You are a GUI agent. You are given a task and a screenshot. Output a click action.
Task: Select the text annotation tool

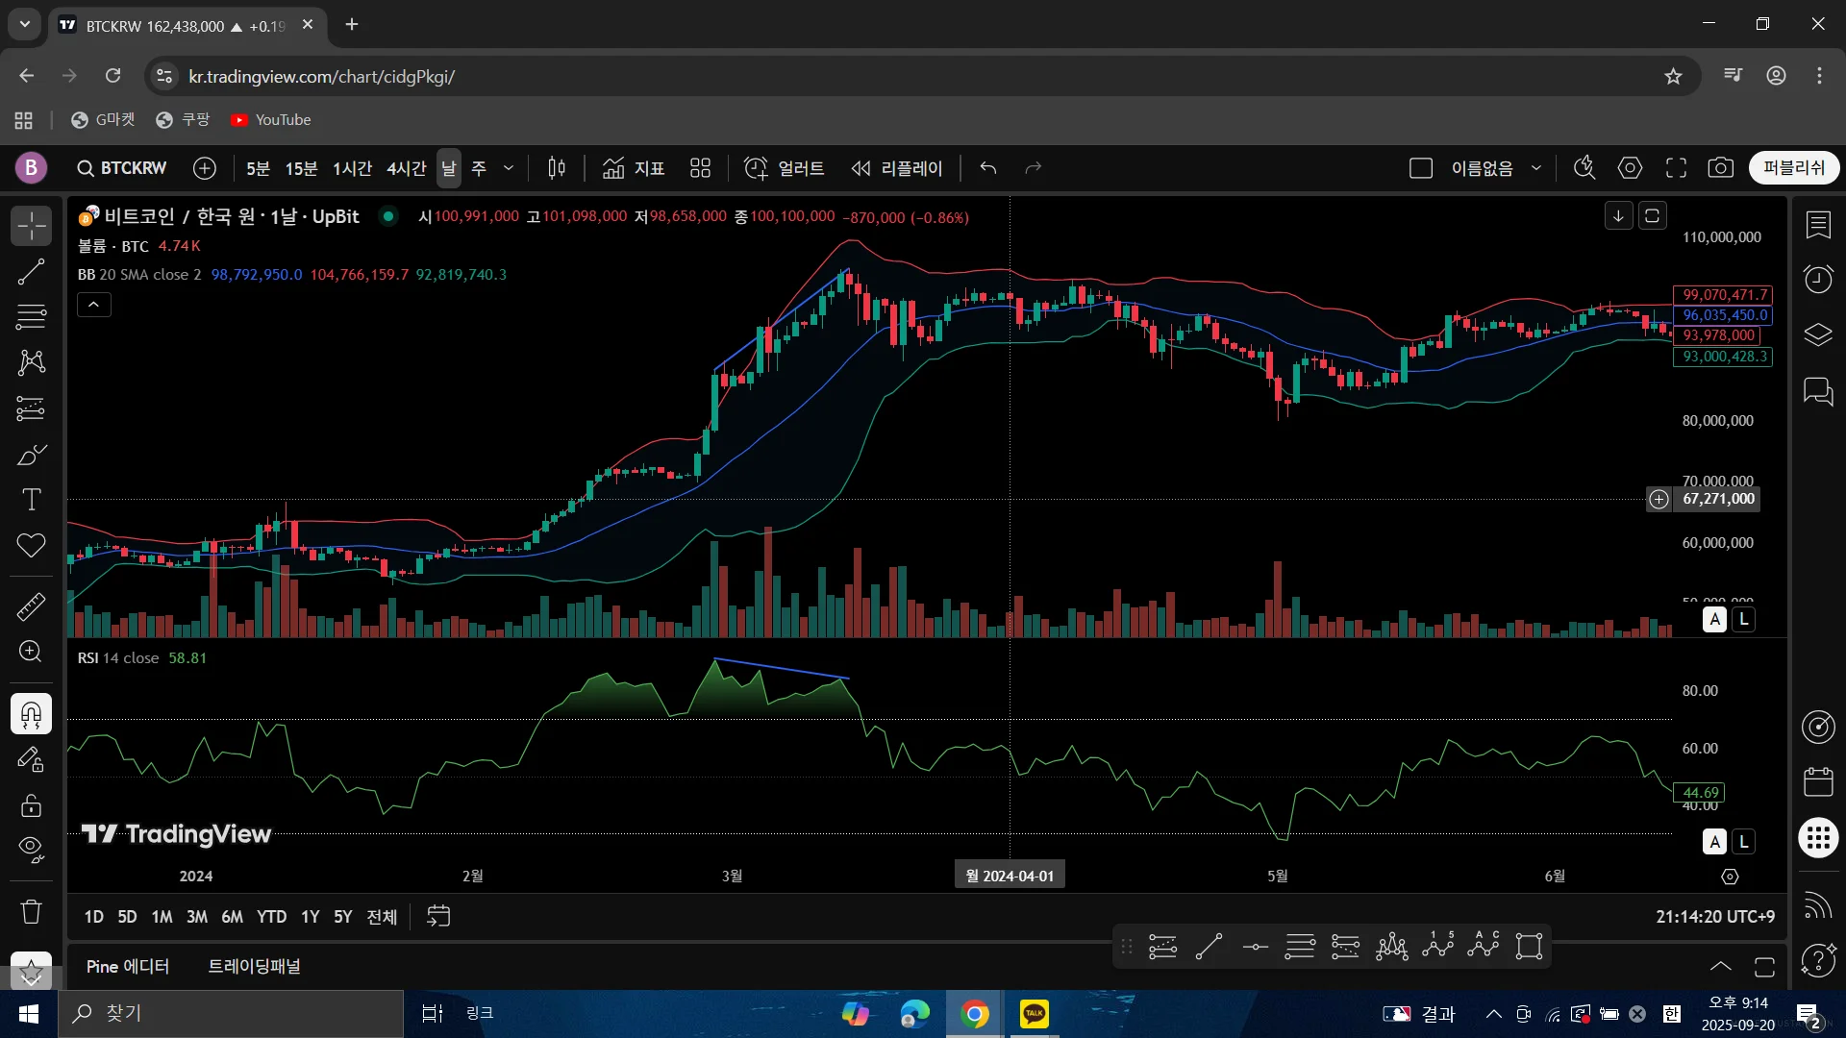[x=31, y=500]
